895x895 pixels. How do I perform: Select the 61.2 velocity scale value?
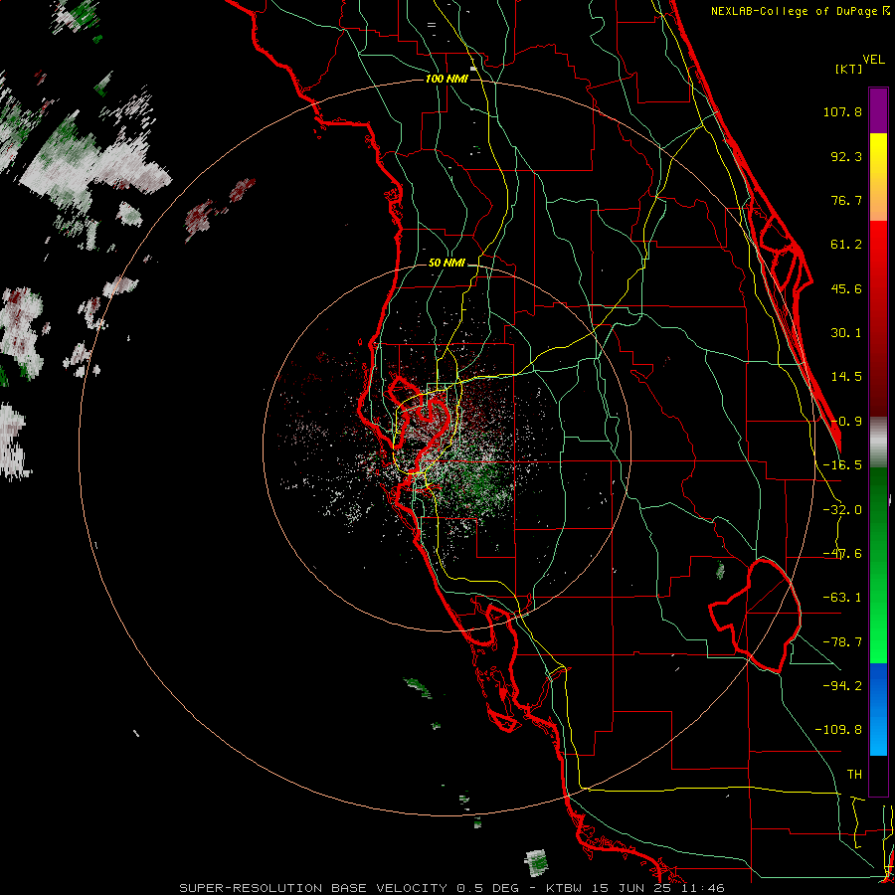(x=846, y=245)
